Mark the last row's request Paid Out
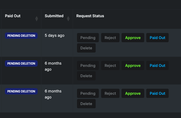Image resolution: width=181 pixels, height=118 pixels. click(x=157, y=93)
